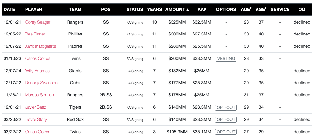Click the VESTING badge in Correa's row
This screenshot has height=139, width=315.
[226, 59]
